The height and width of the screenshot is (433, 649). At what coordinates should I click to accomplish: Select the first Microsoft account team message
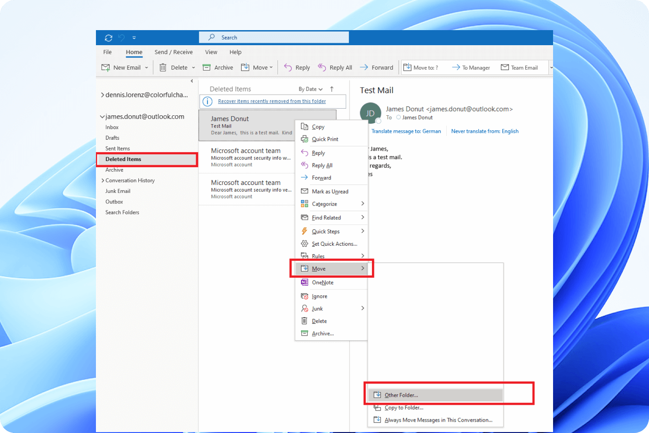tap(247, 157)
